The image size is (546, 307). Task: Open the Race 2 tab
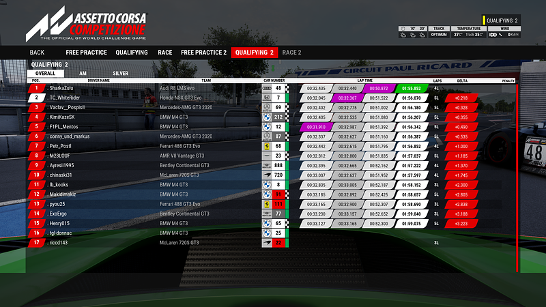(292, 53)
